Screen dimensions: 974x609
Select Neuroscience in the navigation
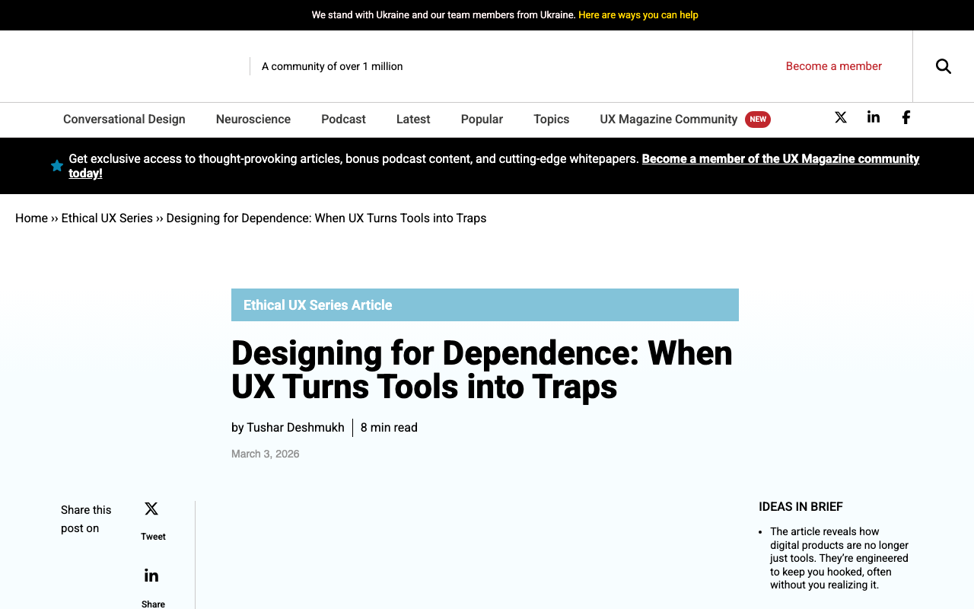tap(253, 120)
